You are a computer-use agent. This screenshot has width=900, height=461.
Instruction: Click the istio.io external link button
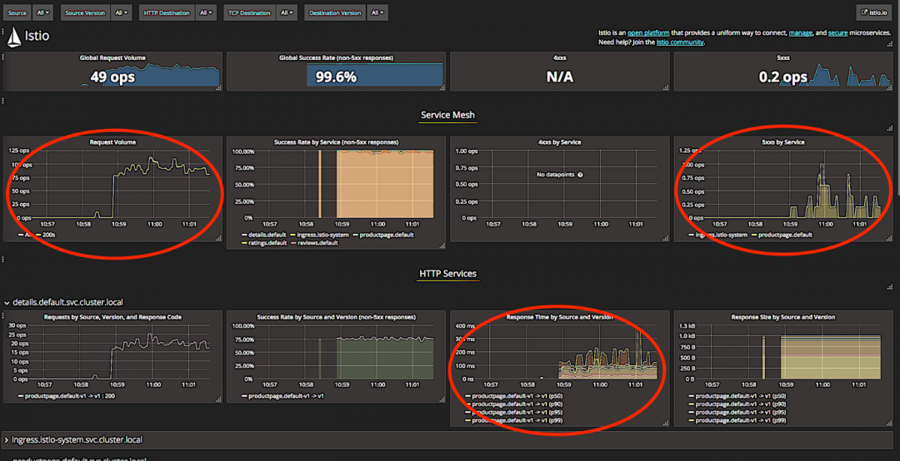point(875,12)
